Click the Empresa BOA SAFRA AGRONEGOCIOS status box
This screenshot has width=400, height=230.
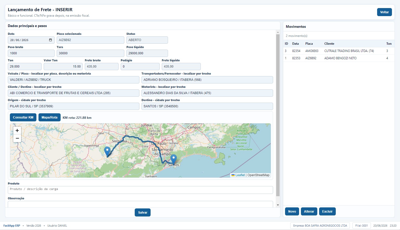pyautogui.click(x=320, y=226)
